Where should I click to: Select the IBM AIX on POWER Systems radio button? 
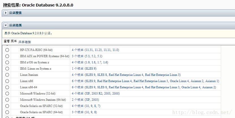click(7, 56)
